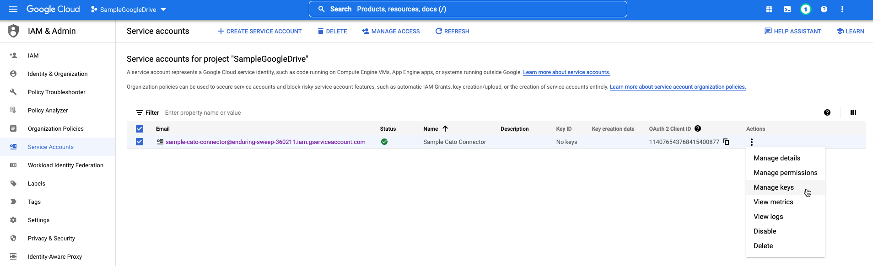
Task: Click the Filter list icon
Action: point(140,112)
